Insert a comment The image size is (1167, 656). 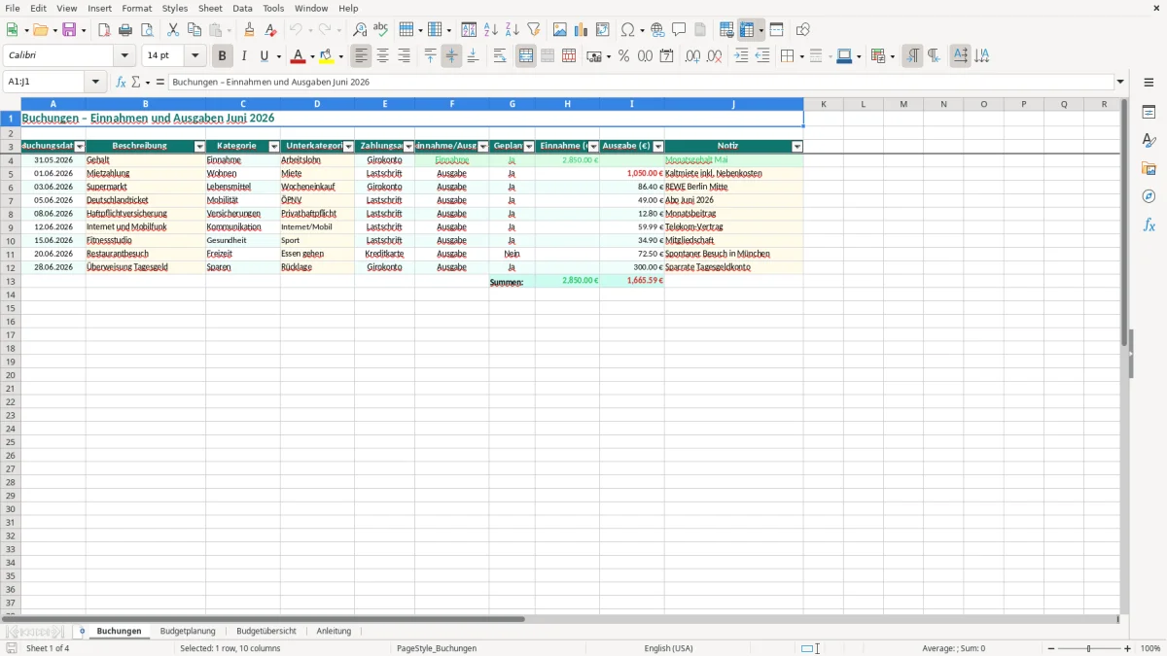coord(679,30)
